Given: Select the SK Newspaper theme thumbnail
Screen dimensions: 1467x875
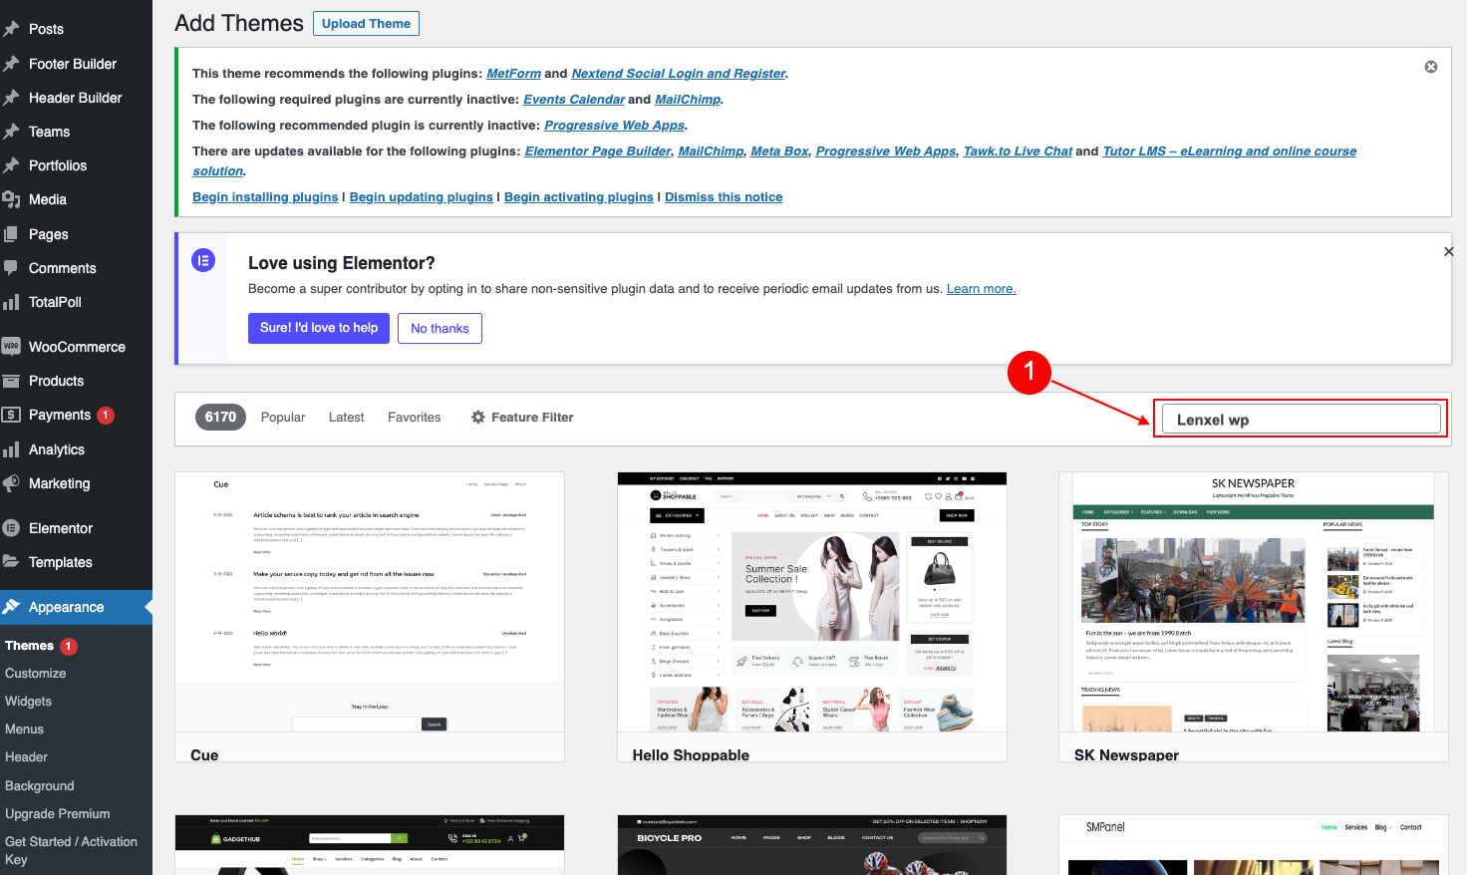Looking at the screenshot, I should (1254, 603).
